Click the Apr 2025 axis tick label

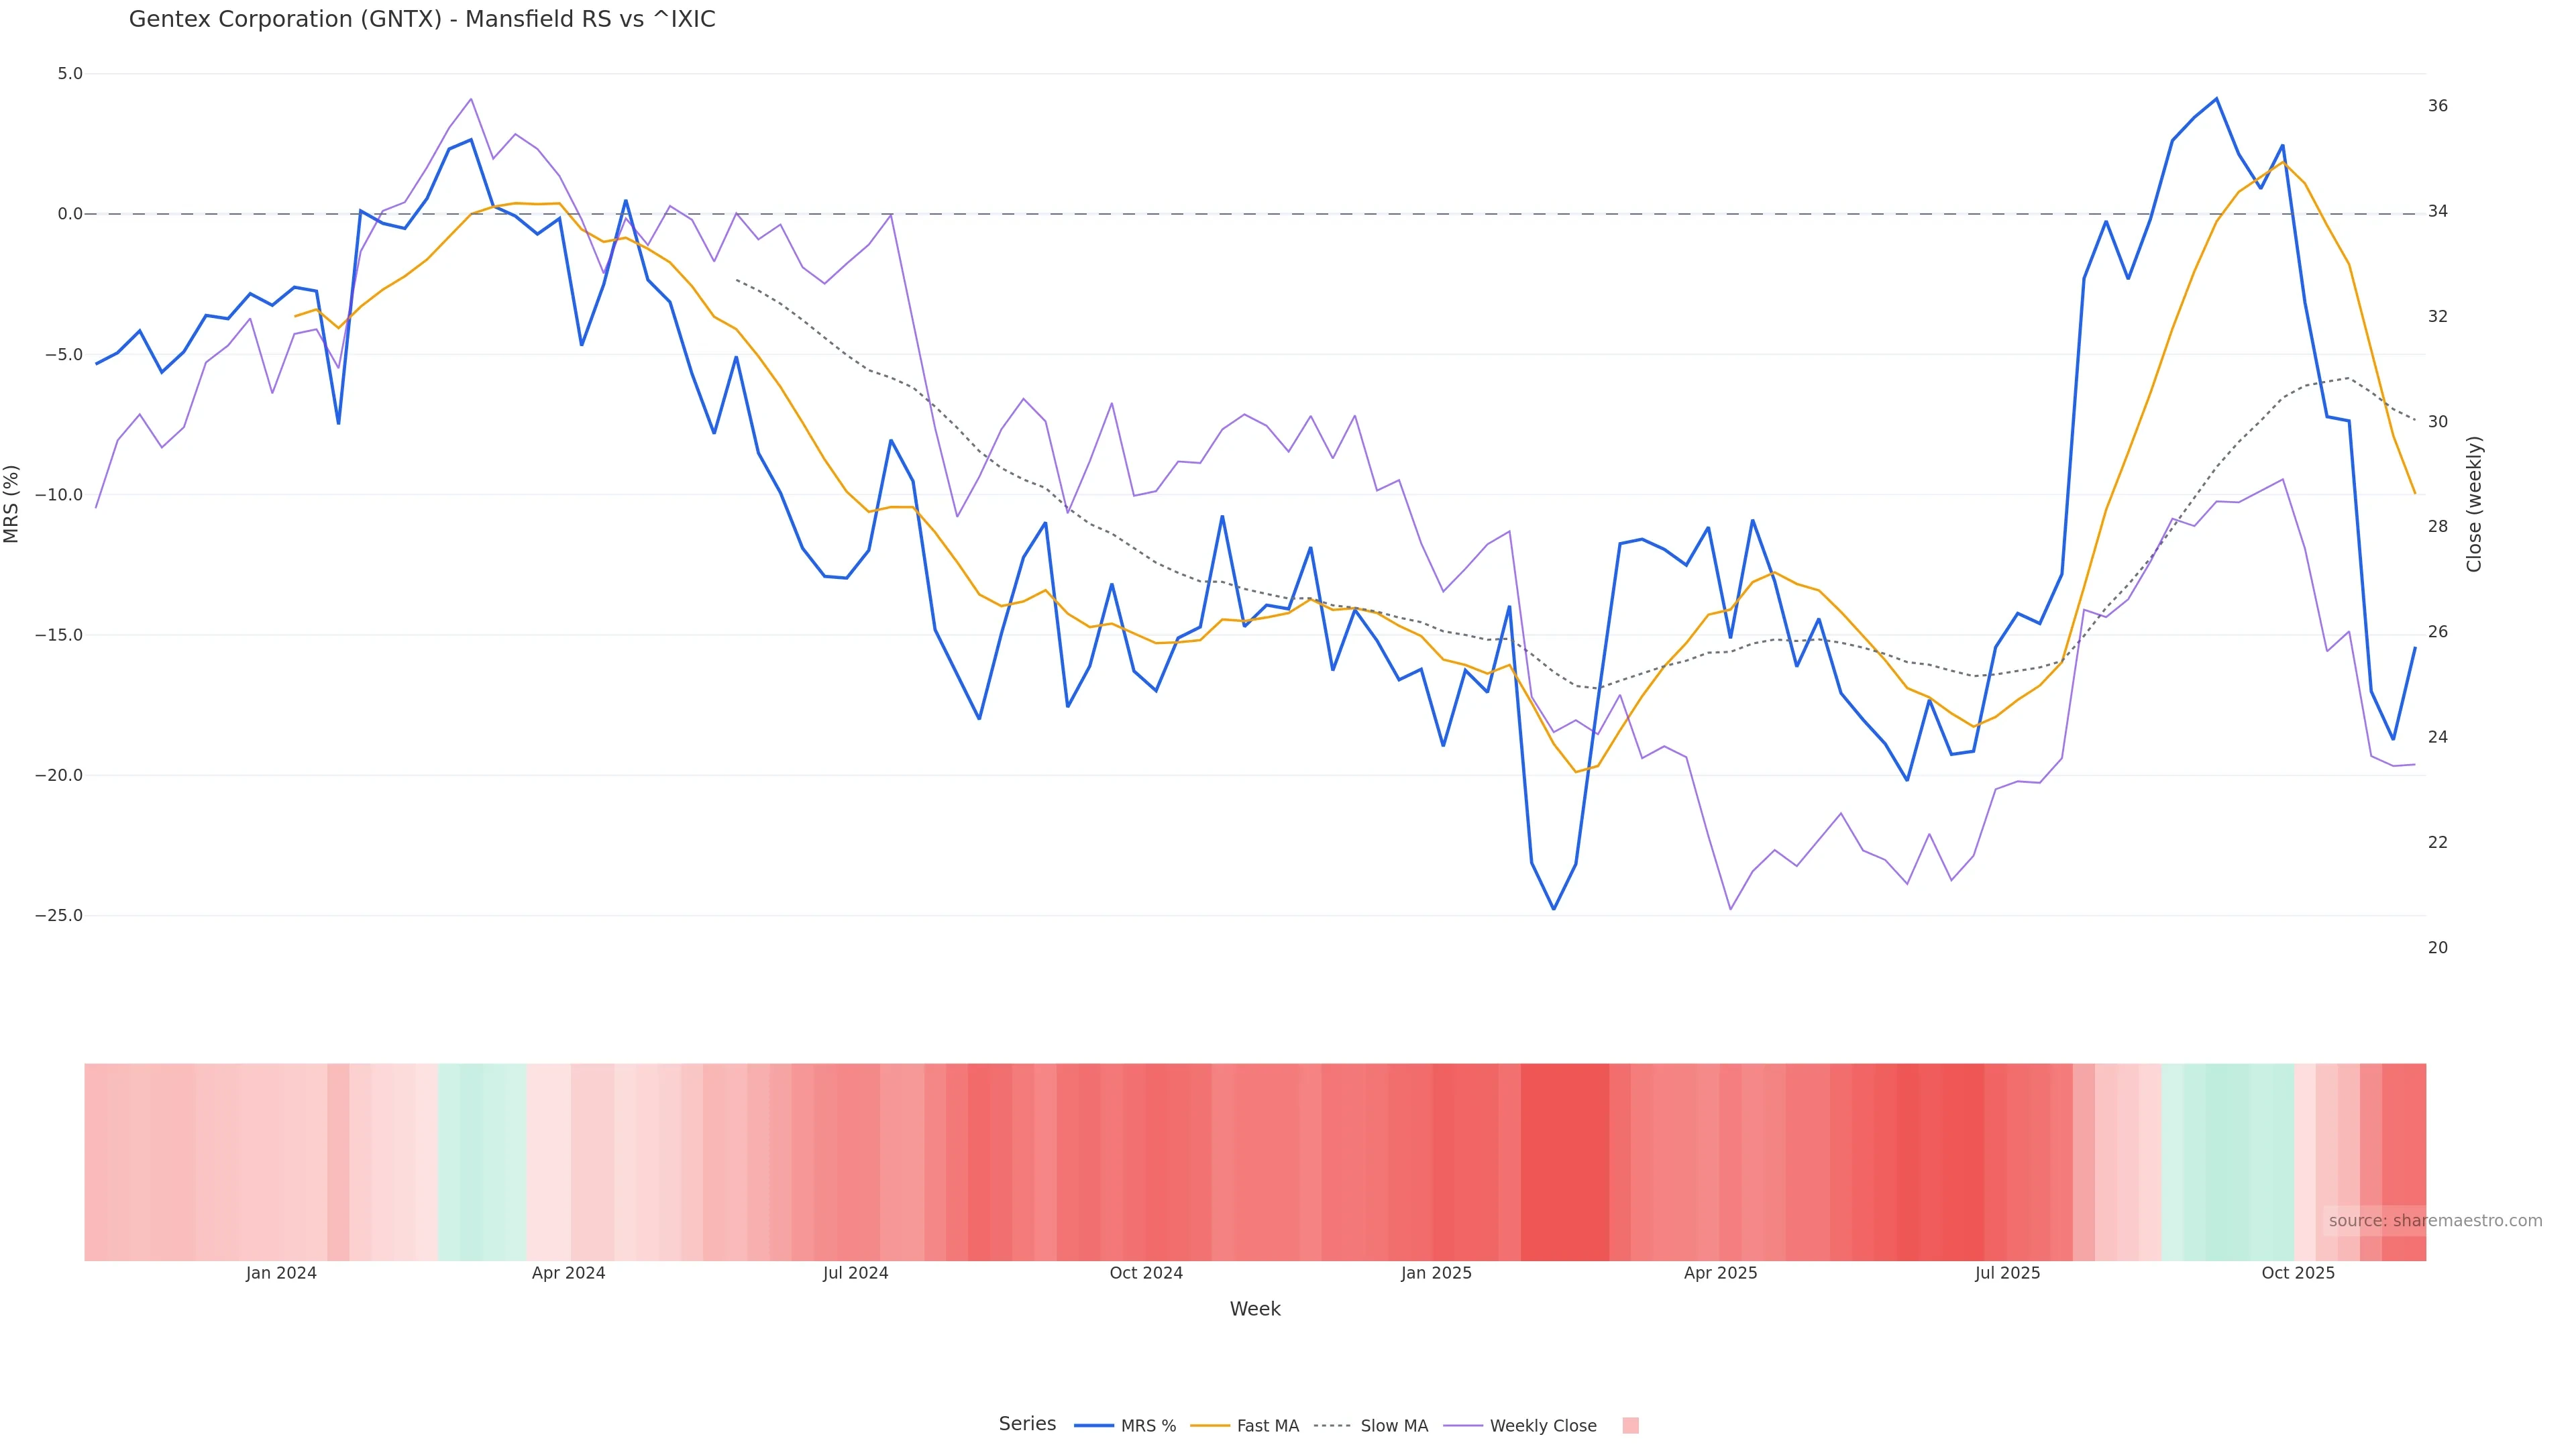(1720, 1273)
